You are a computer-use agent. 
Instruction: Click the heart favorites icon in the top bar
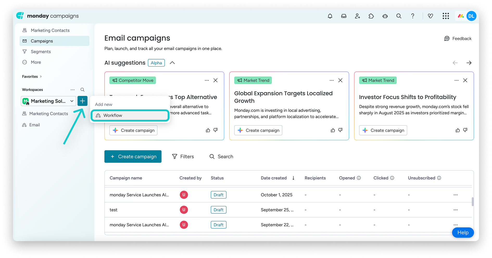coord(430,16)
